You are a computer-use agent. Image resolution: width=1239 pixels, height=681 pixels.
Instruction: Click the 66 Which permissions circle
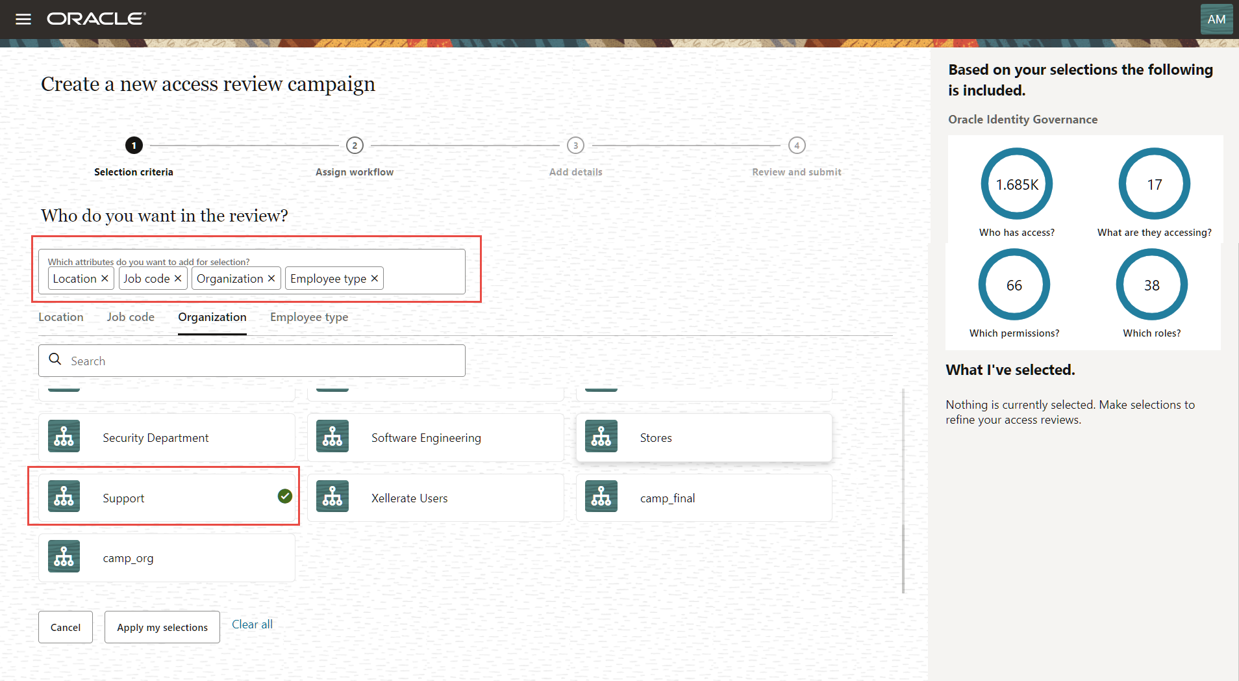point(1014,285)
